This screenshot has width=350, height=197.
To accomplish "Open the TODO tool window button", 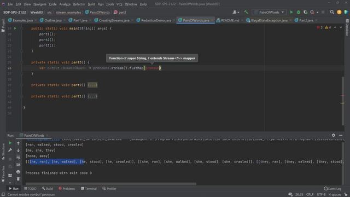I will click(30, 189).
